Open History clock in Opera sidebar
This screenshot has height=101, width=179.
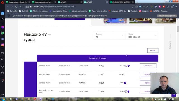coord(3,73)
